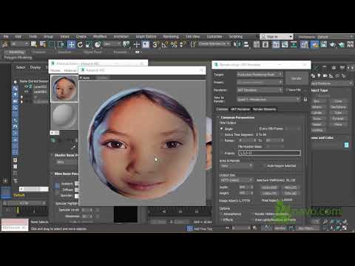Click the object color swatch in Name and Color
Viewport: 355px width, 266px height.
tap(346, 145)
